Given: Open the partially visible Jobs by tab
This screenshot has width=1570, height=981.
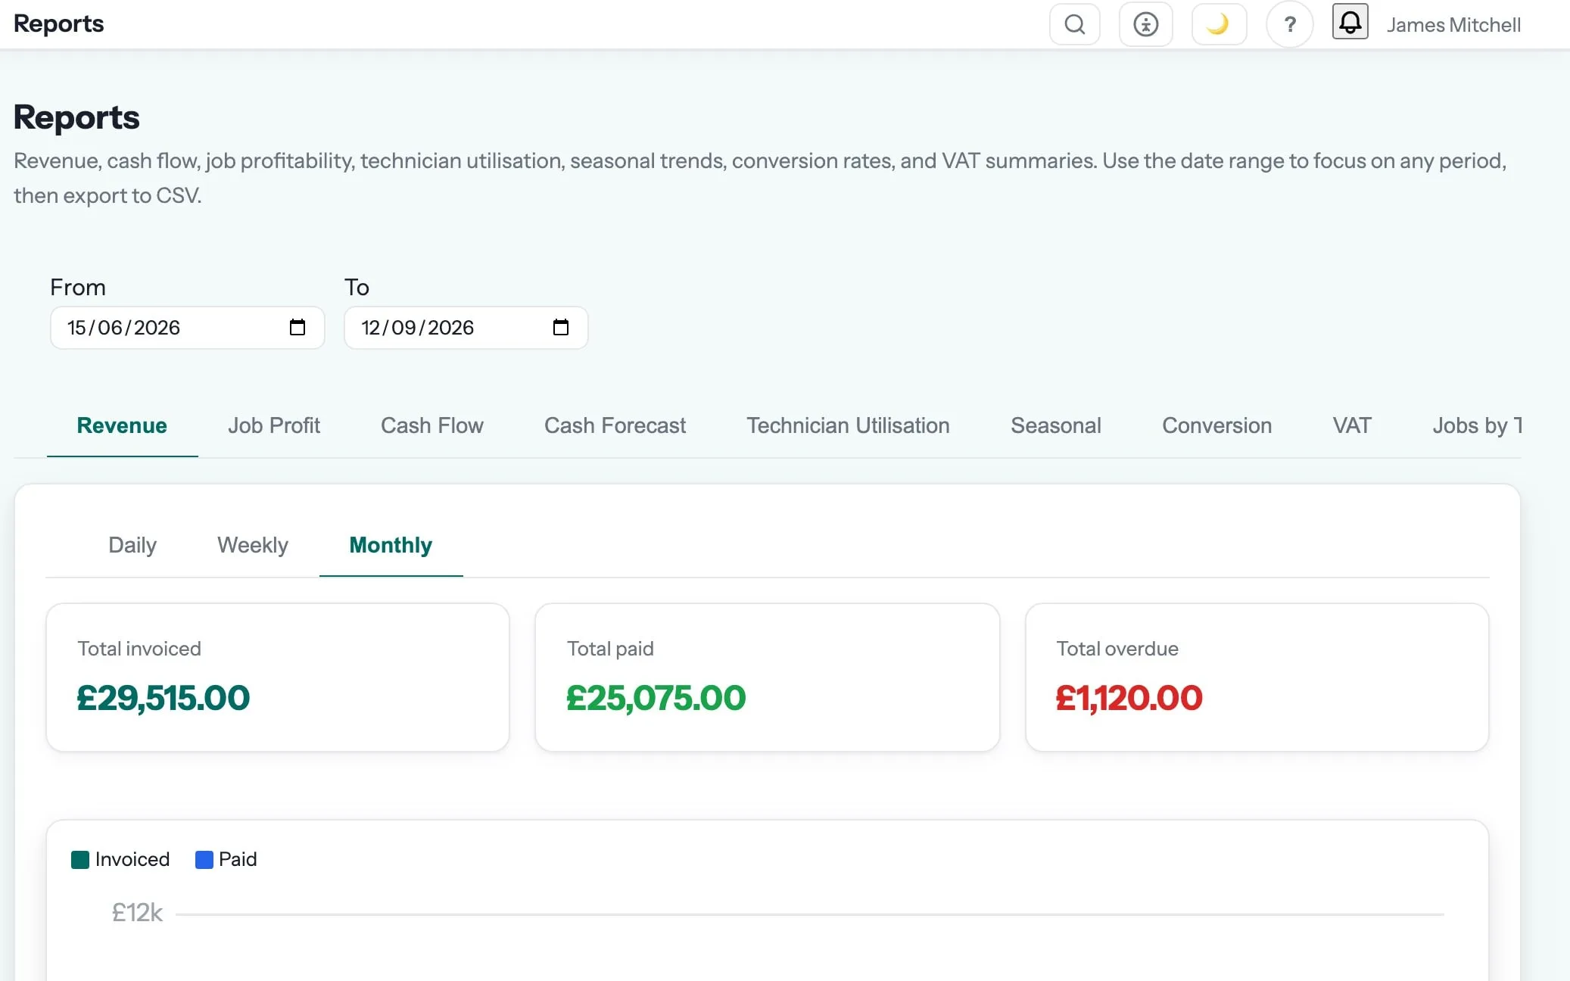Looking at the screenshot, I should coord(1476,425).
